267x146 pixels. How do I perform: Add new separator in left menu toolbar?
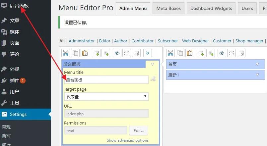click(x=106, y=53)
